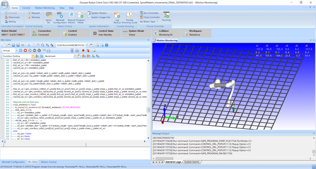Open the Home ribbon tab

point(15,8)
